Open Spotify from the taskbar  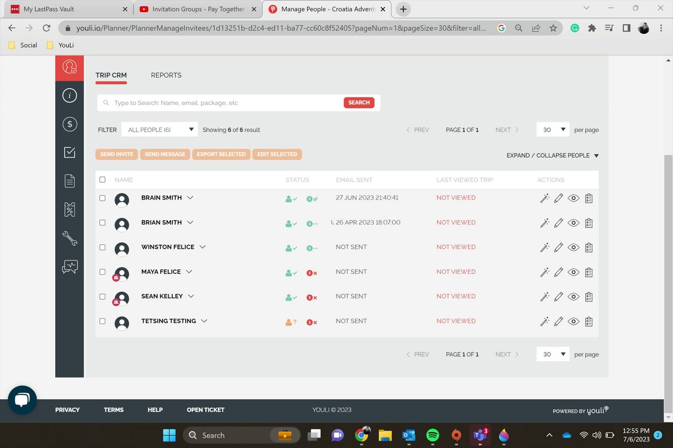[433, 435]
